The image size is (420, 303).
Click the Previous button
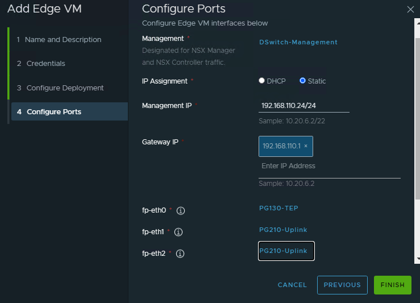click(342, 285)
